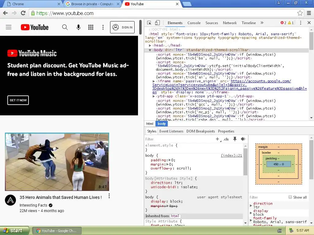Expand computed font-family property
The image size is (314, 235).
tap(251, 220)
